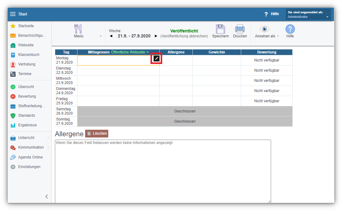Click the pencil edit icon for Montag
Screen dimensions: 342x211
point(156,58)
